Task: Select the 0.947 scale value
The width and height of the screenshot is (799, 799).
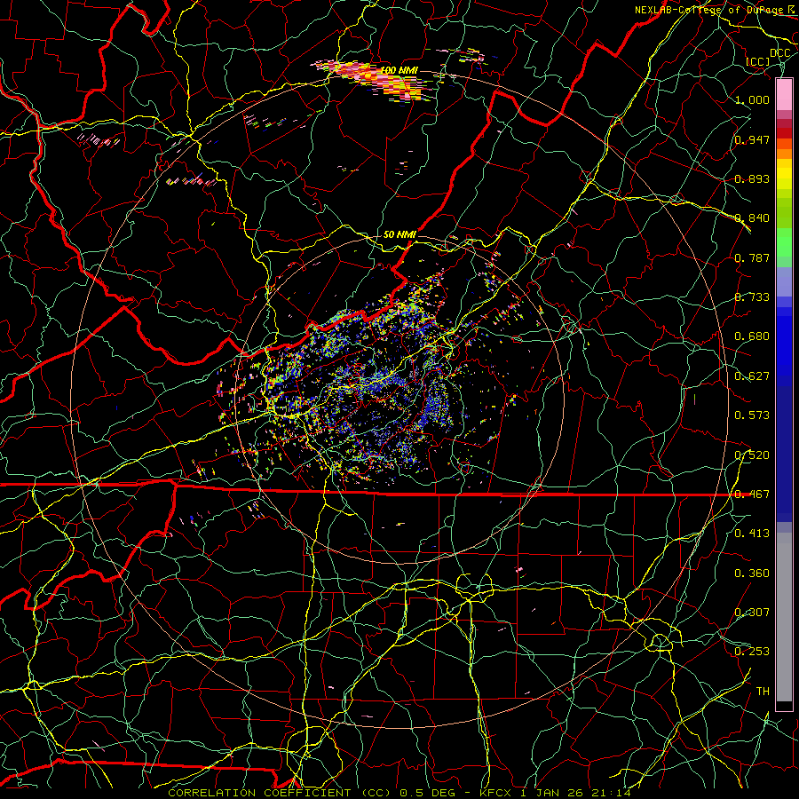Action: [x=752, y=139]
